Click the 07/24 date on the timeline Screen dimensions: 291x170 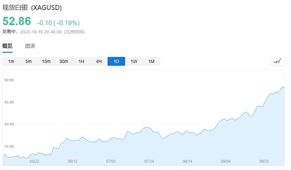coord(149,161)
